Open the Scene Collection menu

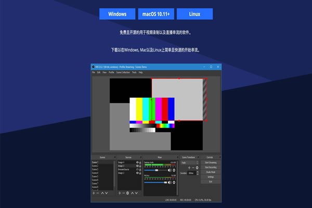click(123, 72)
